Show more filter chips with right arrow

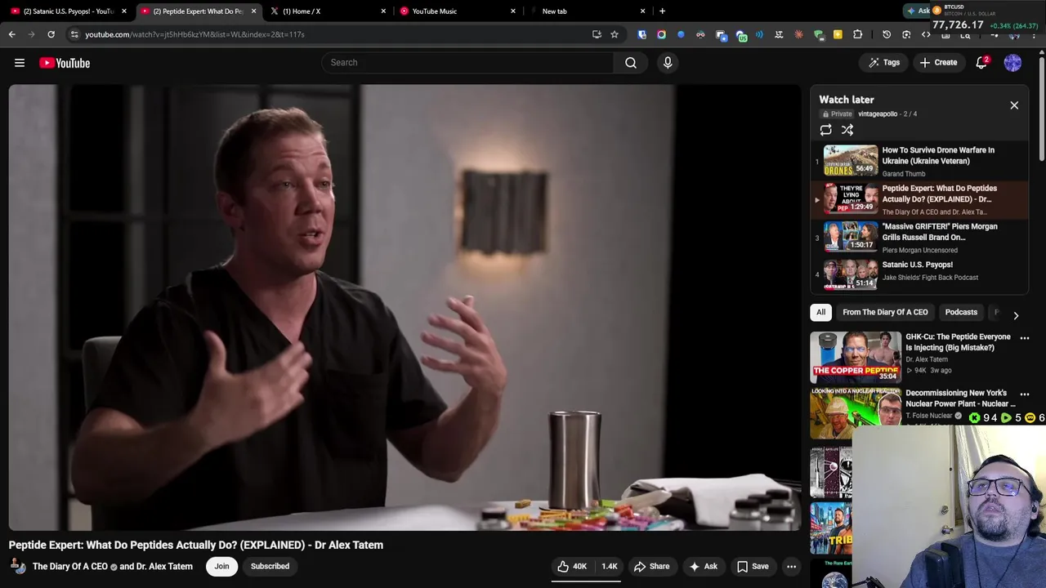coord(1016,315)
